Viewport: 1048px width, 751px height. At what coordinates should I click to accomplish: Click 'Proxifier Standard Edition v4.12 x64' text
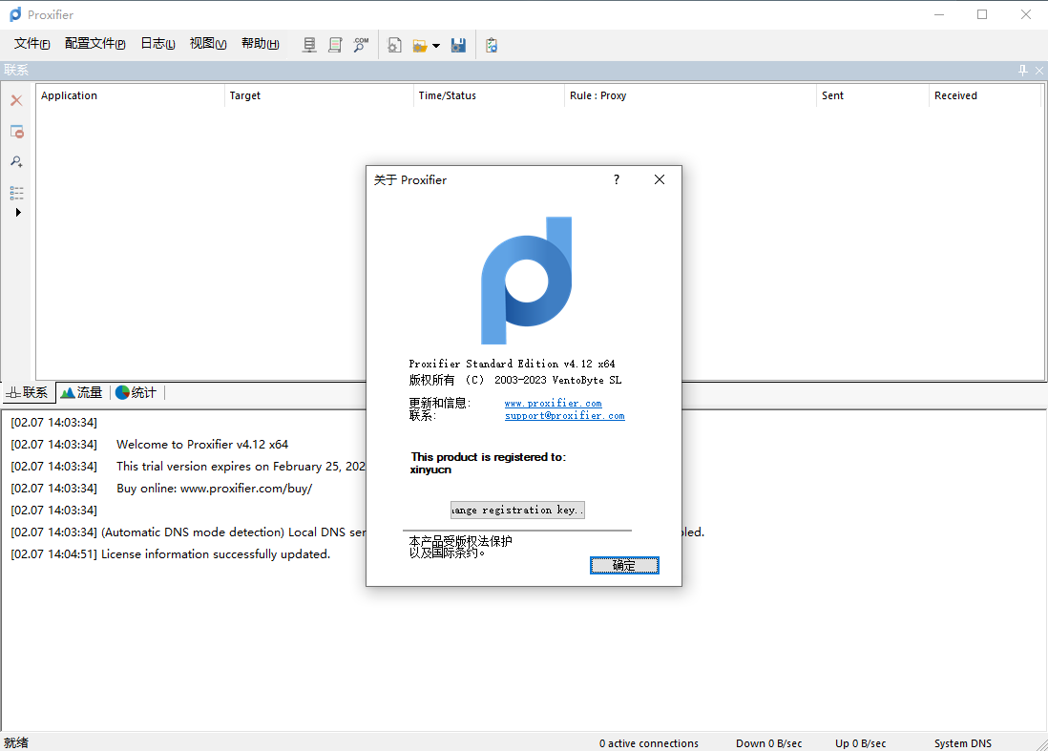pyautogui.click(x=512, y=364)
